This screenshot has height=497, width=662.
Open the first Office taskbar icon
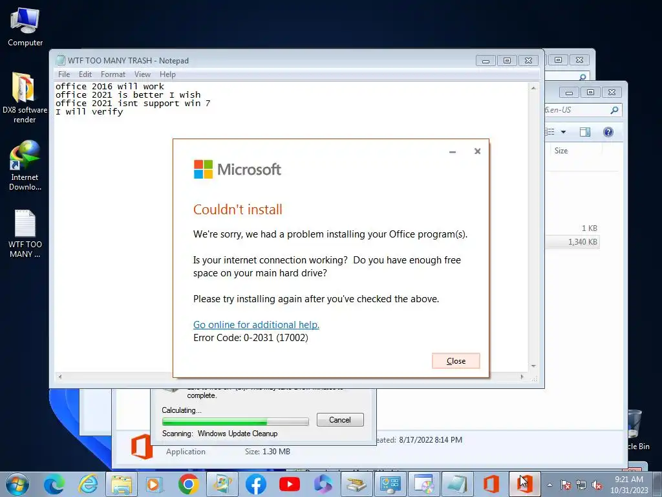(x=491, y=484)
